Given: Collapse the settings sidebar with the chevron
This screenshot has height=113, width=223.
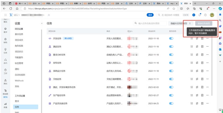Looking at the screenshot, I should (x=42, y=23).
